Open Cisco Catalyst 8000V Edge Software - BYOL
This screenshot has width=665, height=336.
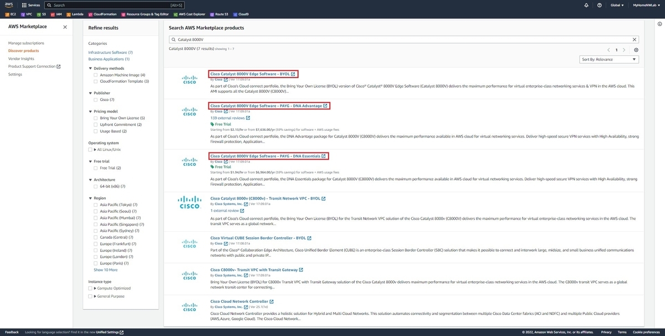coord(254,74)
